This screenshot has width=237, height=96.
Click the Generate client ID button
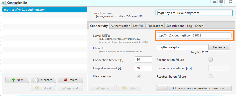pos(219,47)
